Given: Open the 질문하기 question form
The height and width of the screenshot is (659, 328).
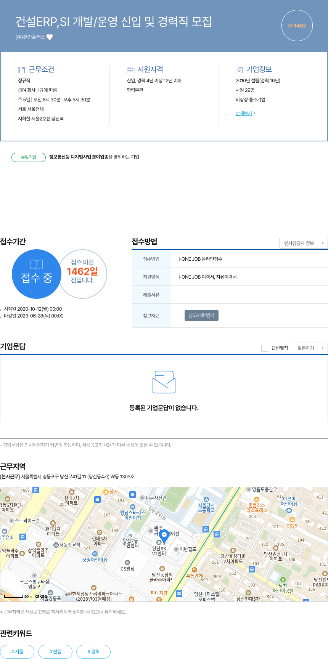Looking at the screenshot, I should pos(310,348).
